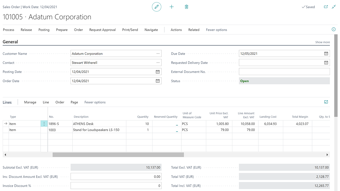
Task: Open the Line menu in Lines
Action: [x=46, y=102]
